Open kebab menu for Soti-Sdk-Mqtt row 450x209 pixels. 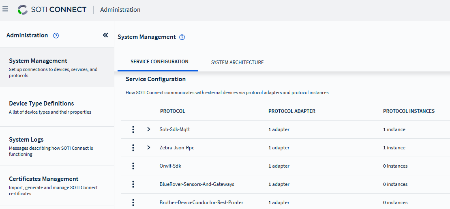(133, 129)
